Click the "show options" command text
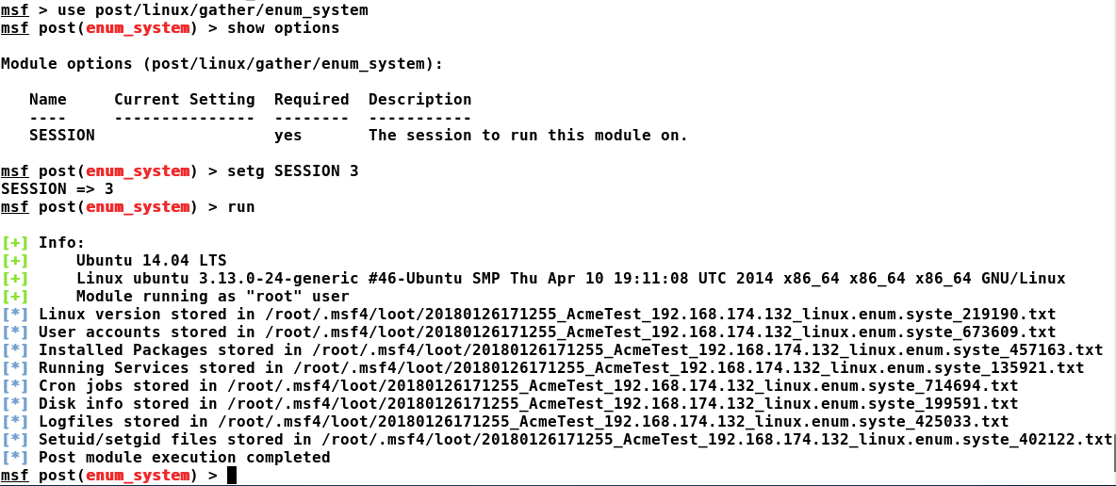1116x486 pixels. tap(284, 28)
